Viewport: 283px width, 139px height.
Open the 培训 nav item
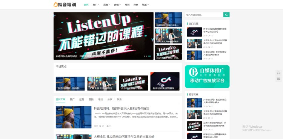pyautogui.click(x=127, y=5)
